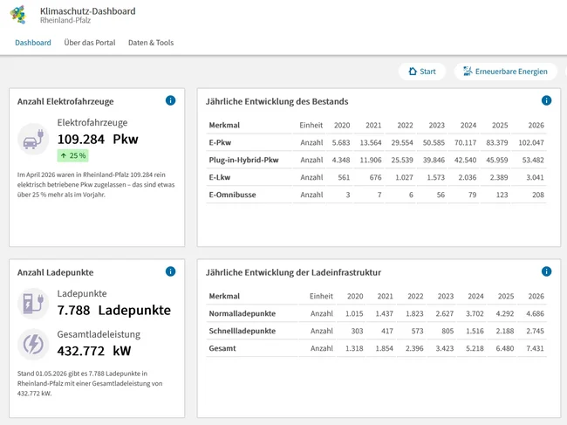Click the Gesamtladeleistung label
Screen dimensions: 567x425
pos(99,334)
